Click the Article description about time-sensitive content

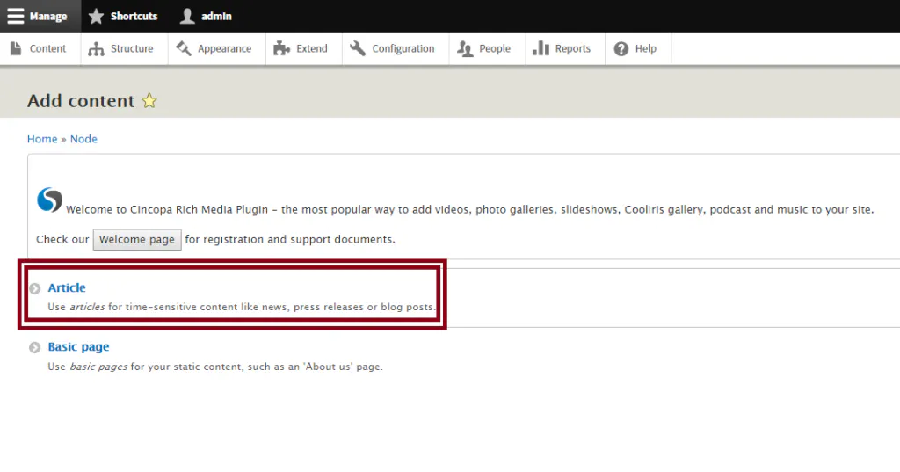tap(241, 307)
